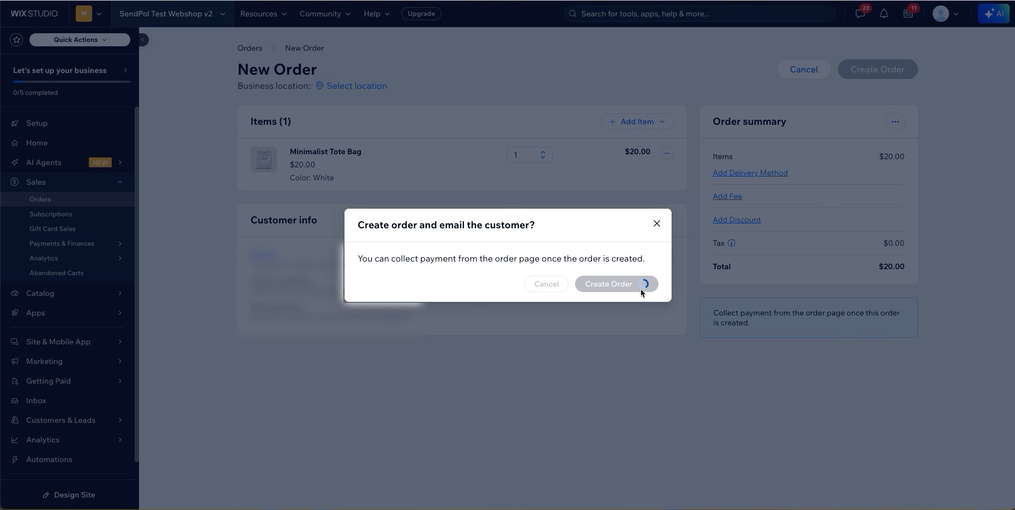The height and width of the screenshot is (510, 1015).
Task: Click Design Site at the sidebar bottom
Action: 69,495
